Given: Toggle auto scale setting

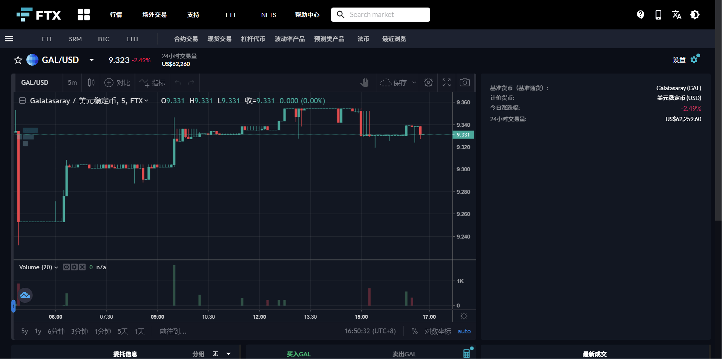Looking at the screenshot, I should tap(464, 331).
